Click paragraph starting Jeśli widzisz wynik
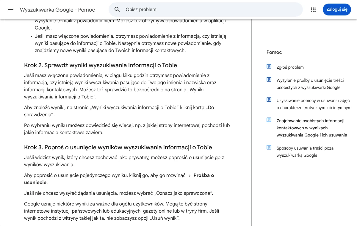The height and width of the screenshot is (226, 357). click(124, 161)
